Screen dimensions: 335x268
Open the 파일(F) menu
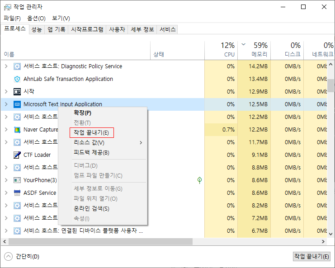12,19
